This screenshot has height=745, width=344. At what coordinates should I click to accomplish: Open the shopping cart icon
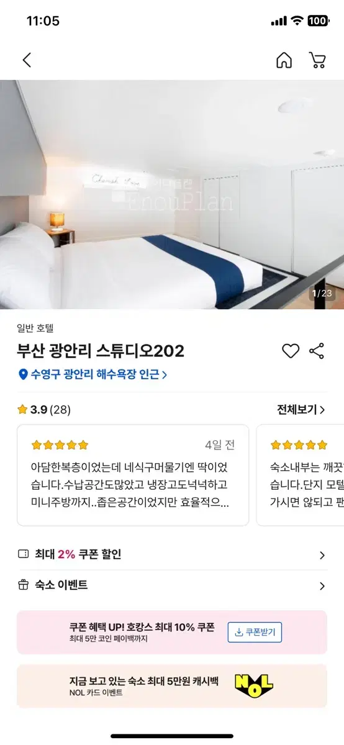click(317, 60)
